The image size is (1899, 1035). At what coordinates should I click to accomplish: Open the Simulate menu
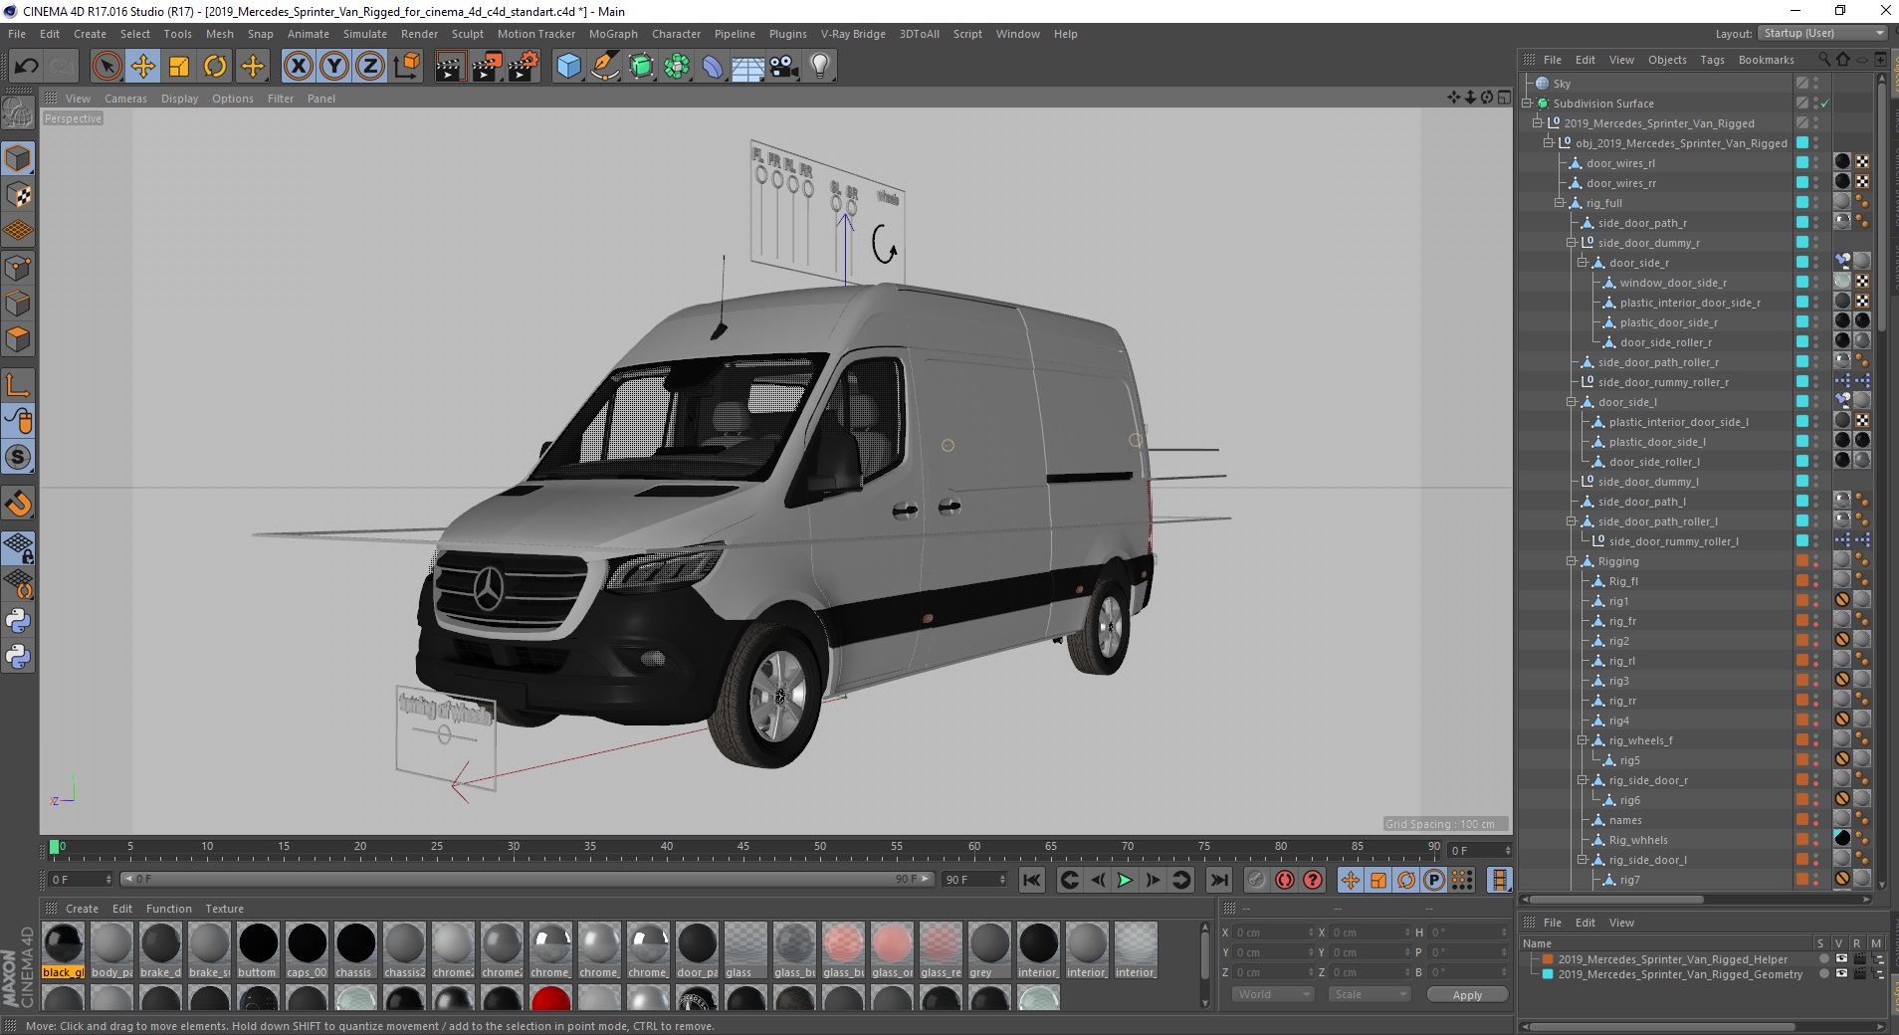pos(365,34)
